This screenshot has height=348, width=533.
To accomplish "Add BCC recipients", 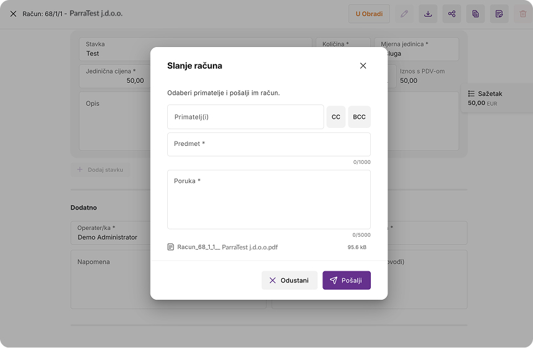I will [x=359, y=117].
